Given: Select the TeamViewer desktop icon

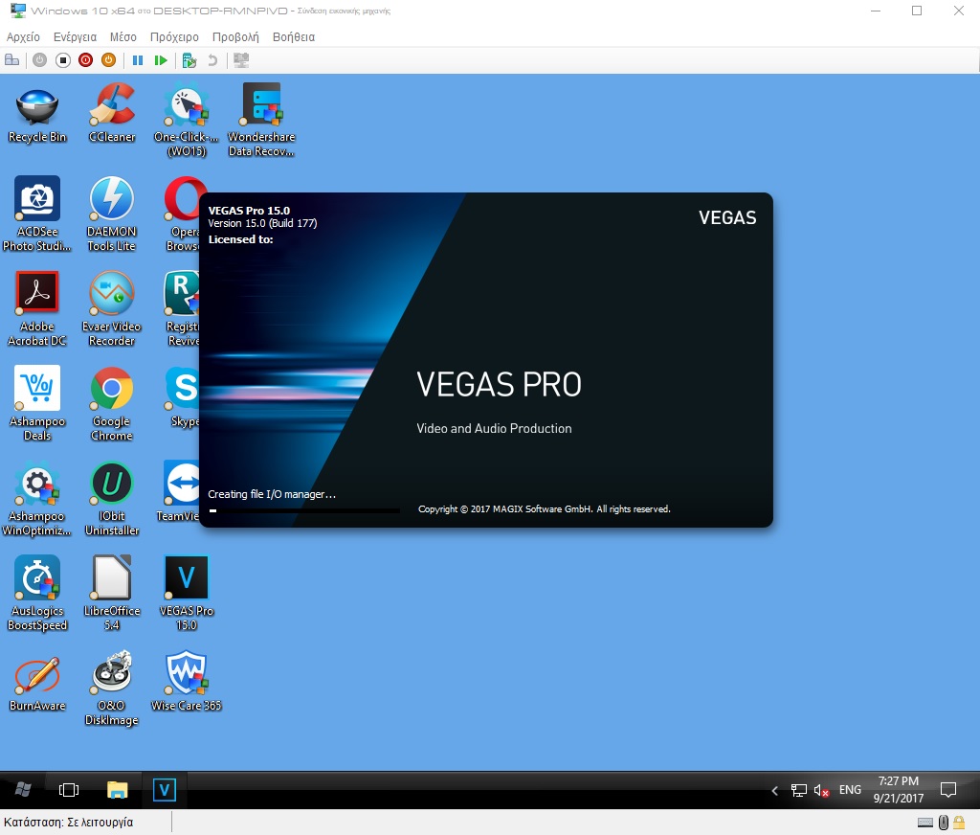Looking at the screenshot, I should (180, 491).
